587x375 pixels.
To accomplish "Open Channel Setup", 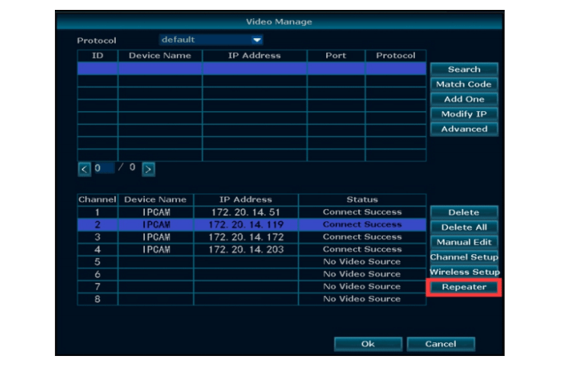I will pos(464,257).
